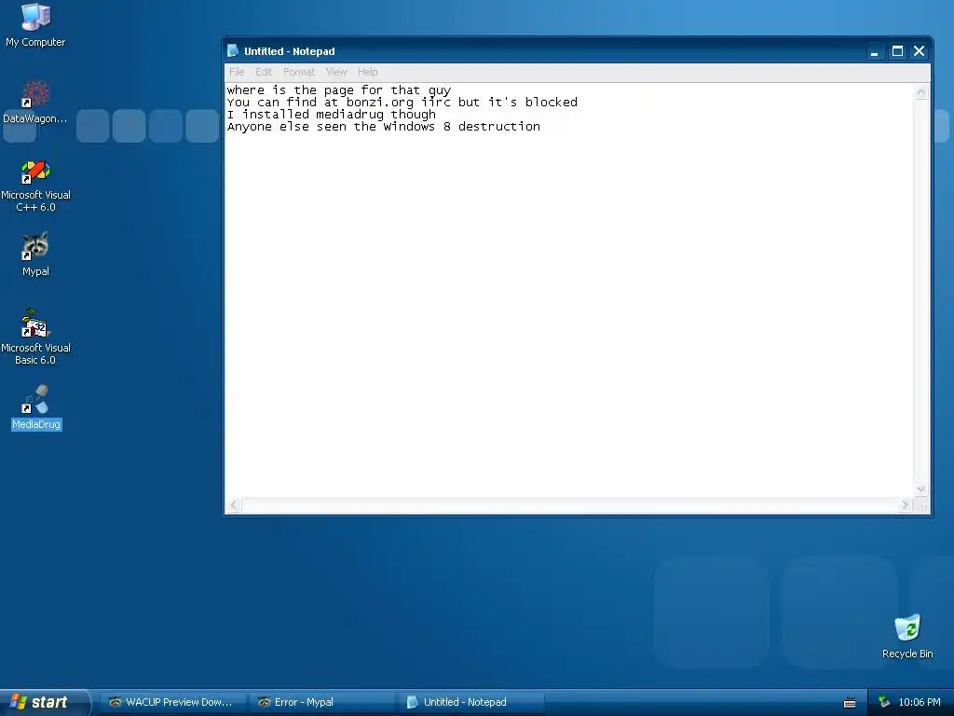The image size is (954, 716).
Task: Click the system tray network icon
Action: click(x=884, y=702)
